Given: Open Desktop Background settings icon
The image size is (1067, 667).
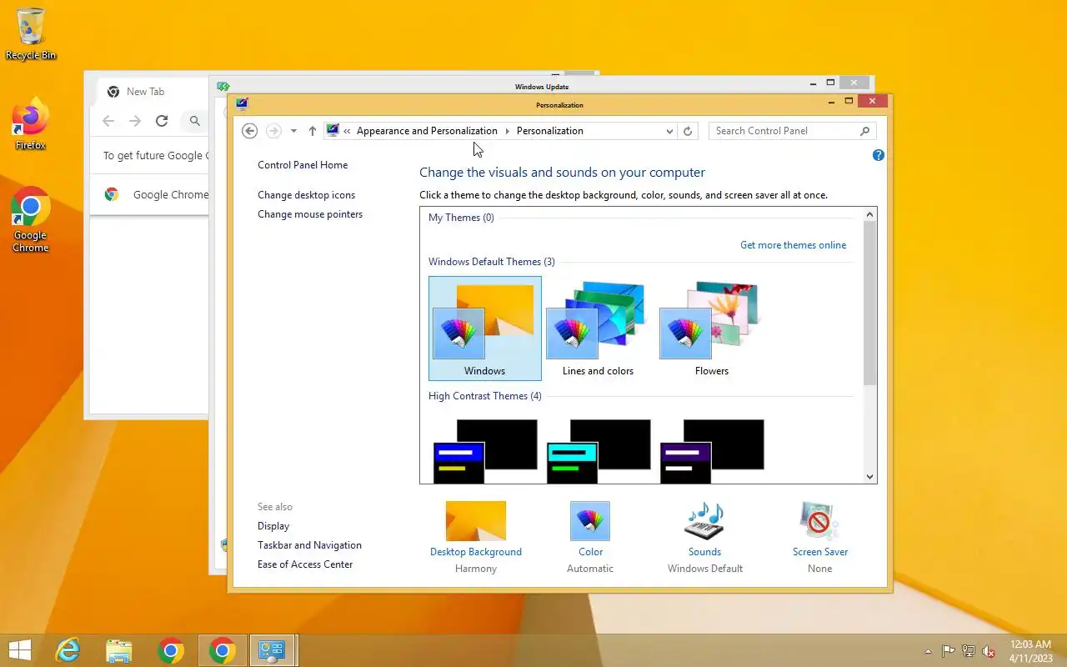Looking at the screenshot, I should [476, 521].
